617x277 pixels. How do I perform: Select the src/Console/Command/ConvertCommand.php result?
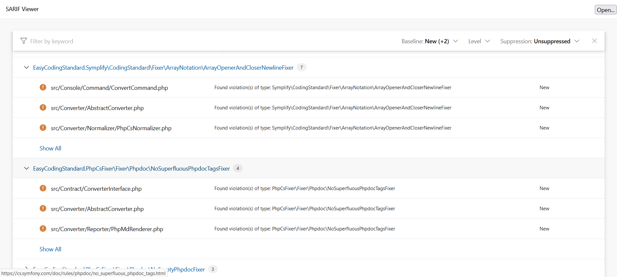pyautogui.click(x=109, y=88)
